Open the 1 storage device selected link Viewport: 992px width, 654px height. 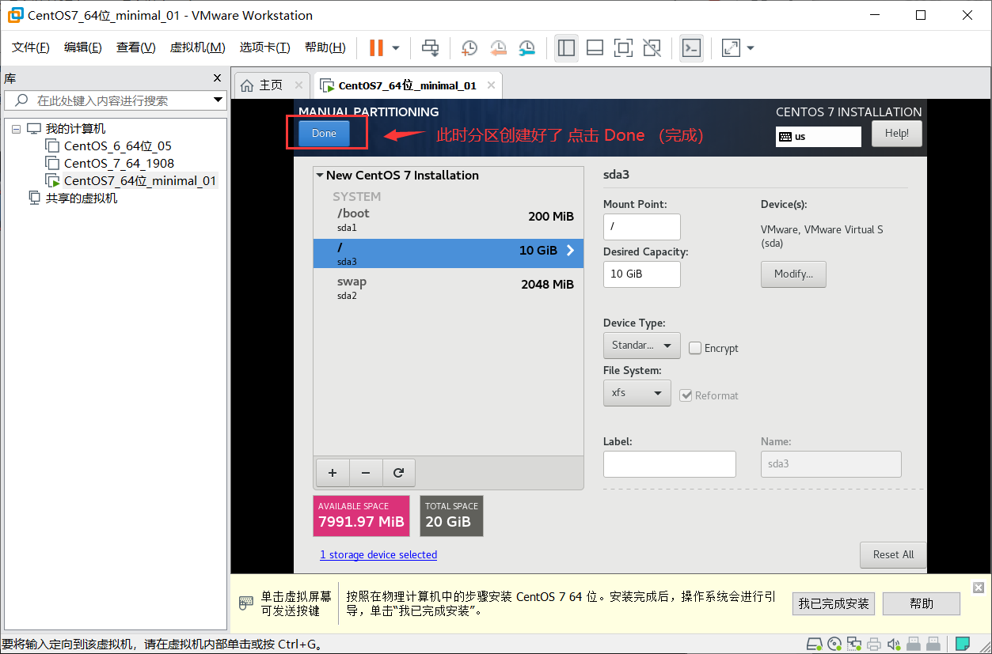click(x=378, y=555)
